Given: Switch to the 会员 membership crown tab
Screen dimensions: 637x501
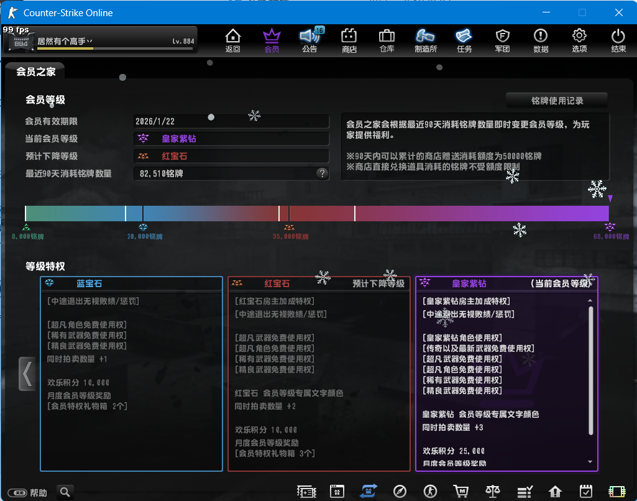Looking at the screenshot, I should tap(272, 40).
